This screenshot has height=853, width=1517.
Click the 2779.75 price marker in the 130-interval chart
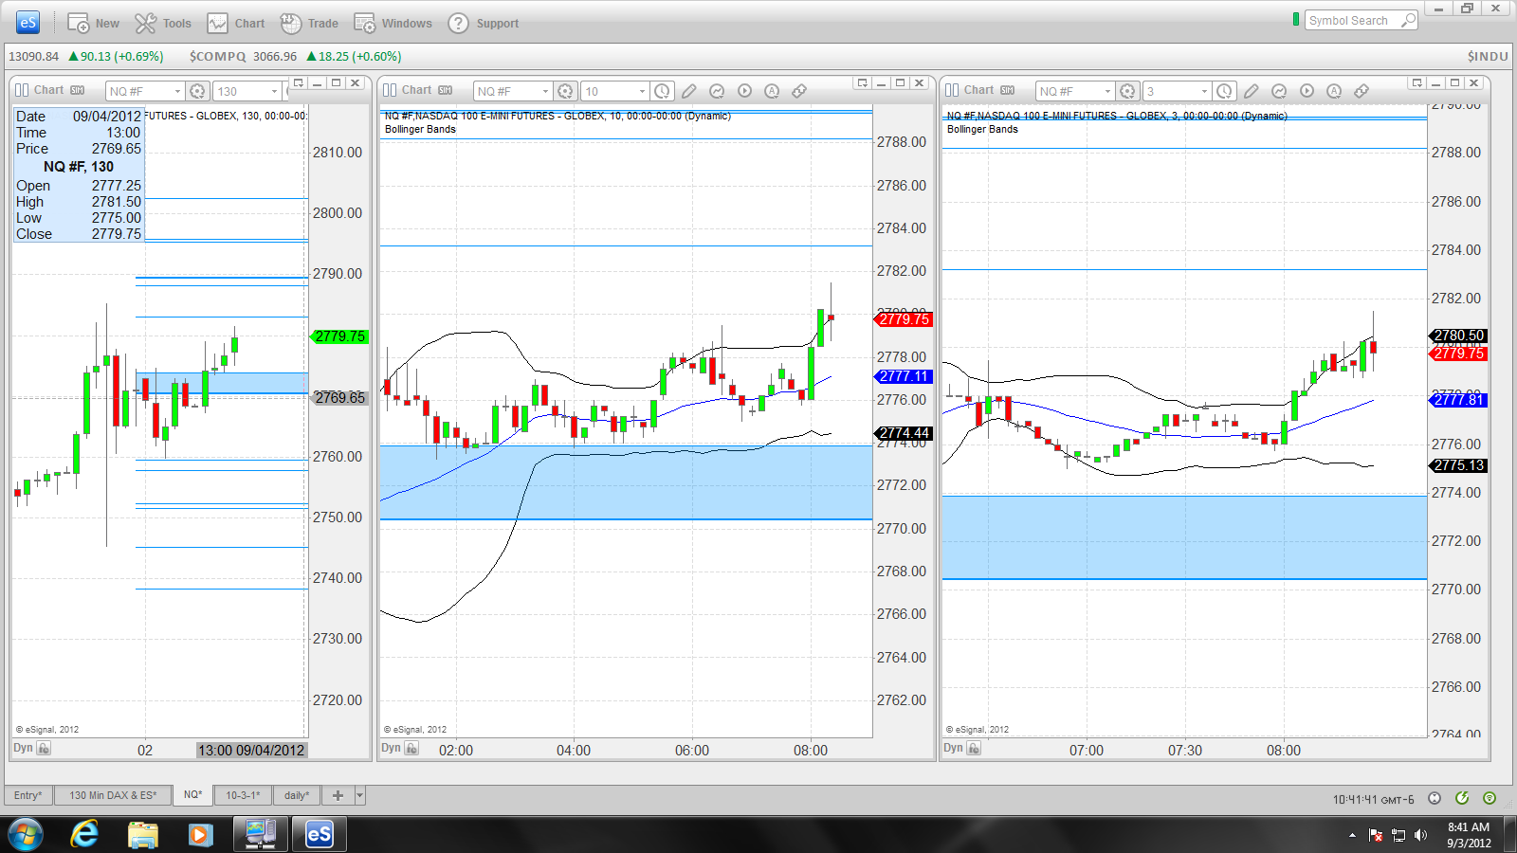(x=338, y=336)
